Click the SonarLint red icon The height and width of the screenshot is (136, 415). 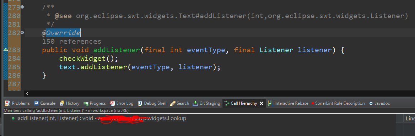coord(313,103)
